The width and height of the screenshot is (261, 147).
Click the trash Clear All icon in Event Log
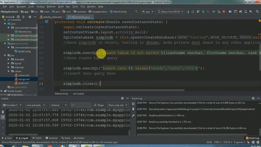[x=133, y=109]
